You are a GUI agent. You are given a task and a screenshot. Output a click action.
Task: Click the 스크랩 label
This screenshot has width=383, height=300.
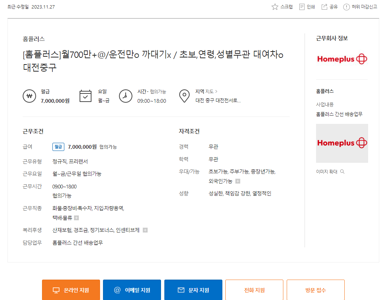[x=287, y=7]
